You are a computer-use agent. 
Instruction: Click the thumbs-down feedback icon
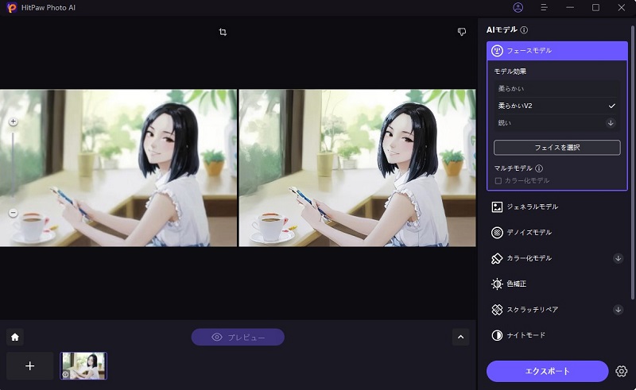(x=461, y=32)
